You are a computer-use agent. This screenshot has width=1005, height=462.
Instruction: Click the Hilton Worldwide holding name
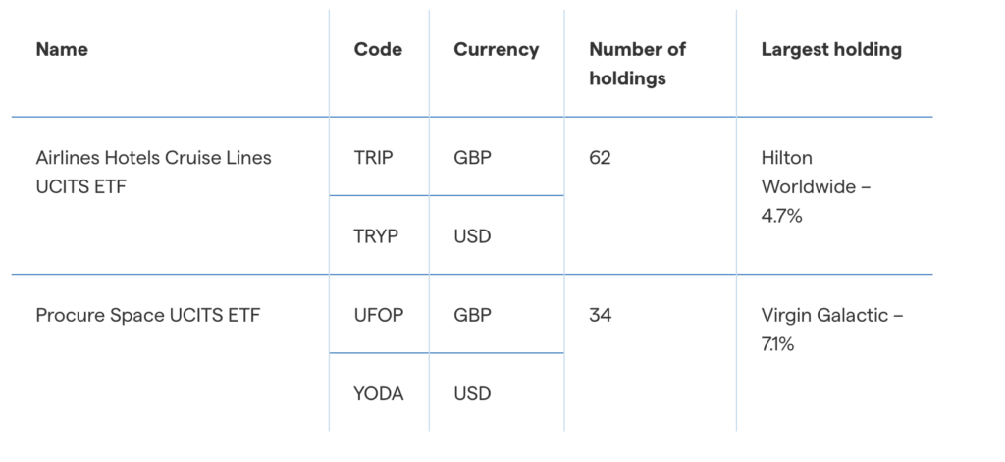point(809,172)
